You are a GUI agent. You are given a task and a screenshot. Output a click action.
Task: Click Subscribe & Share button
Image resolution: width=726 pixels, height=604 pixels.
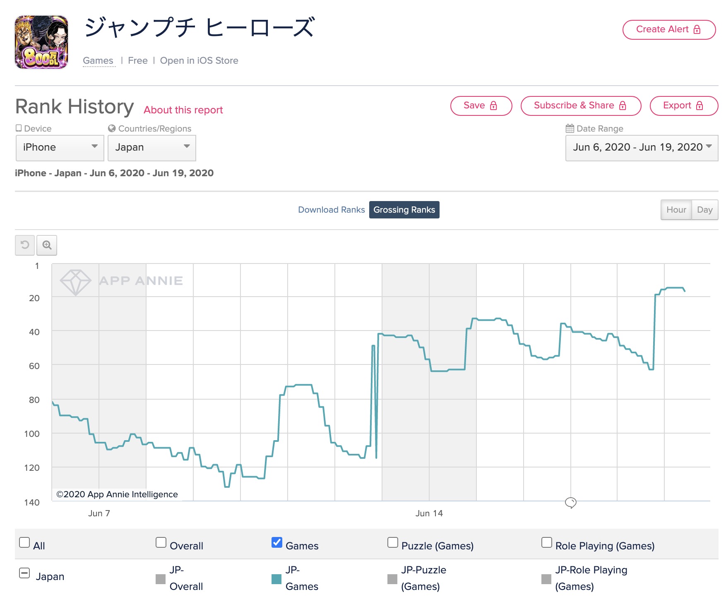pyautogui.click(x=581, y=105)
